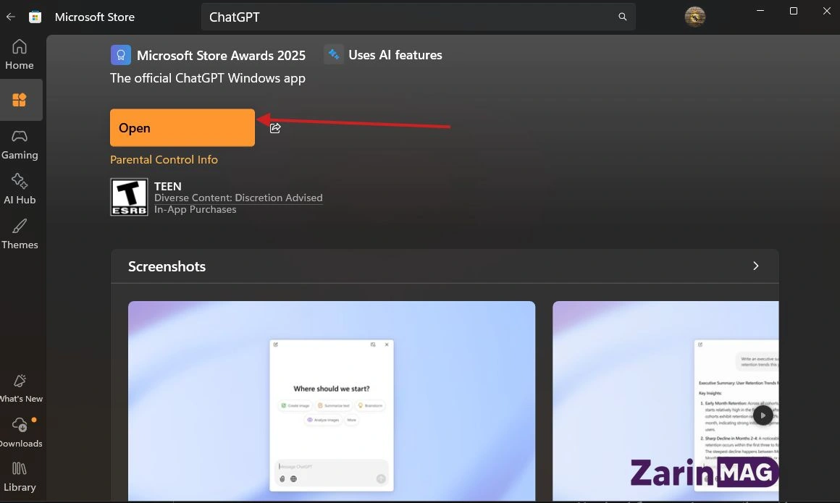This screenshot has width=840, height=503.
Task: Click 'The official ChatGPT Windows app' text
Action: [x=208, y=78]
